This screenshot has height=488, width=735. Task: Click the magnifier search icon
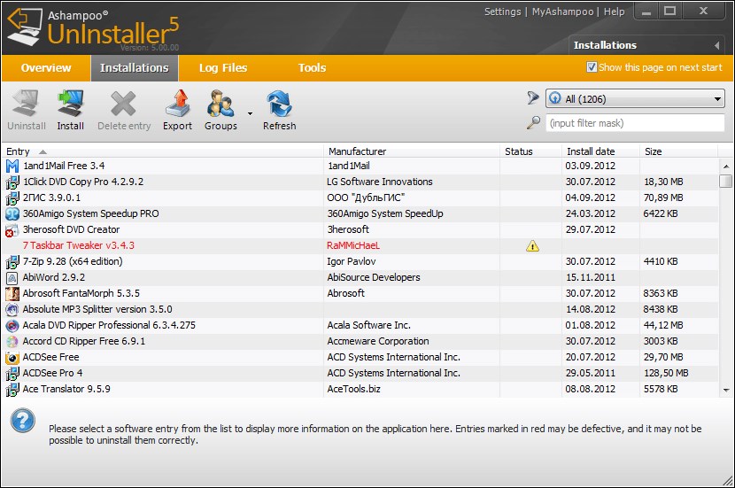[533, 123]
